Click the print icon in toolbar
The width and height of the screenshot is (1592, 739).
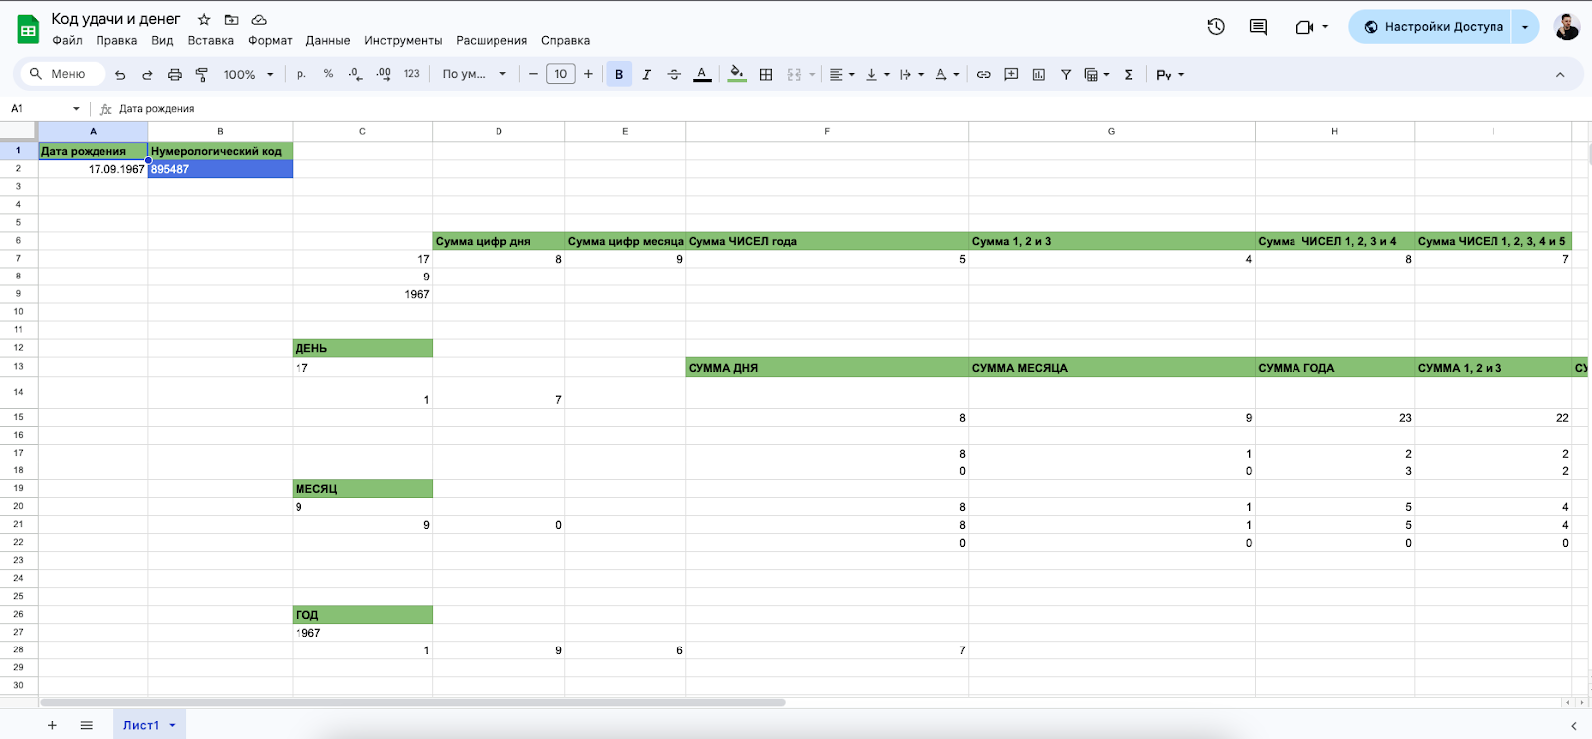(175, 75)
